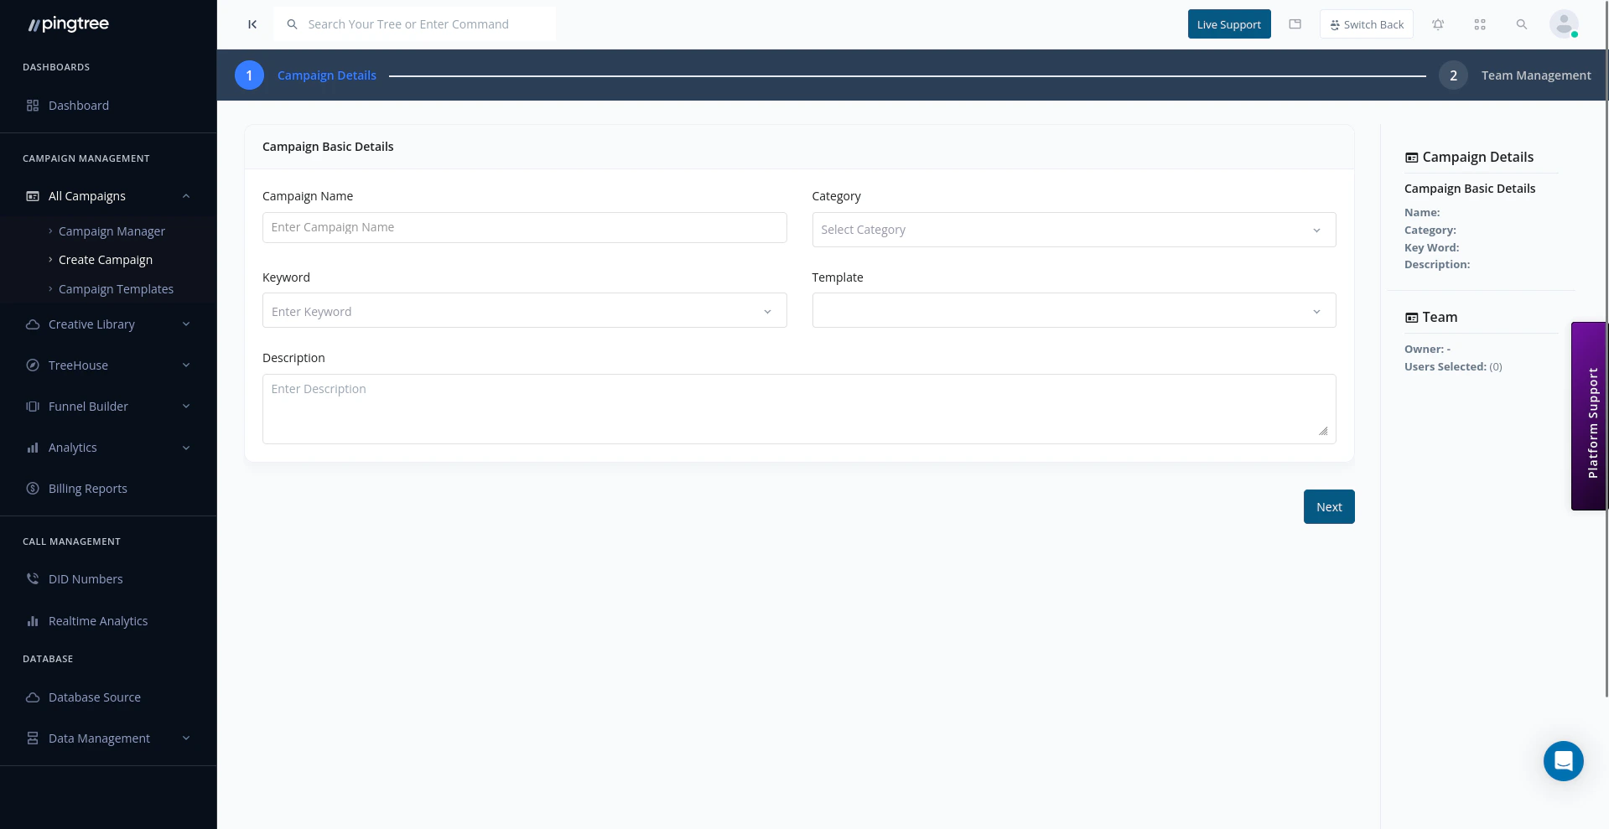Open notifications bell icon

coord(1438,24)
